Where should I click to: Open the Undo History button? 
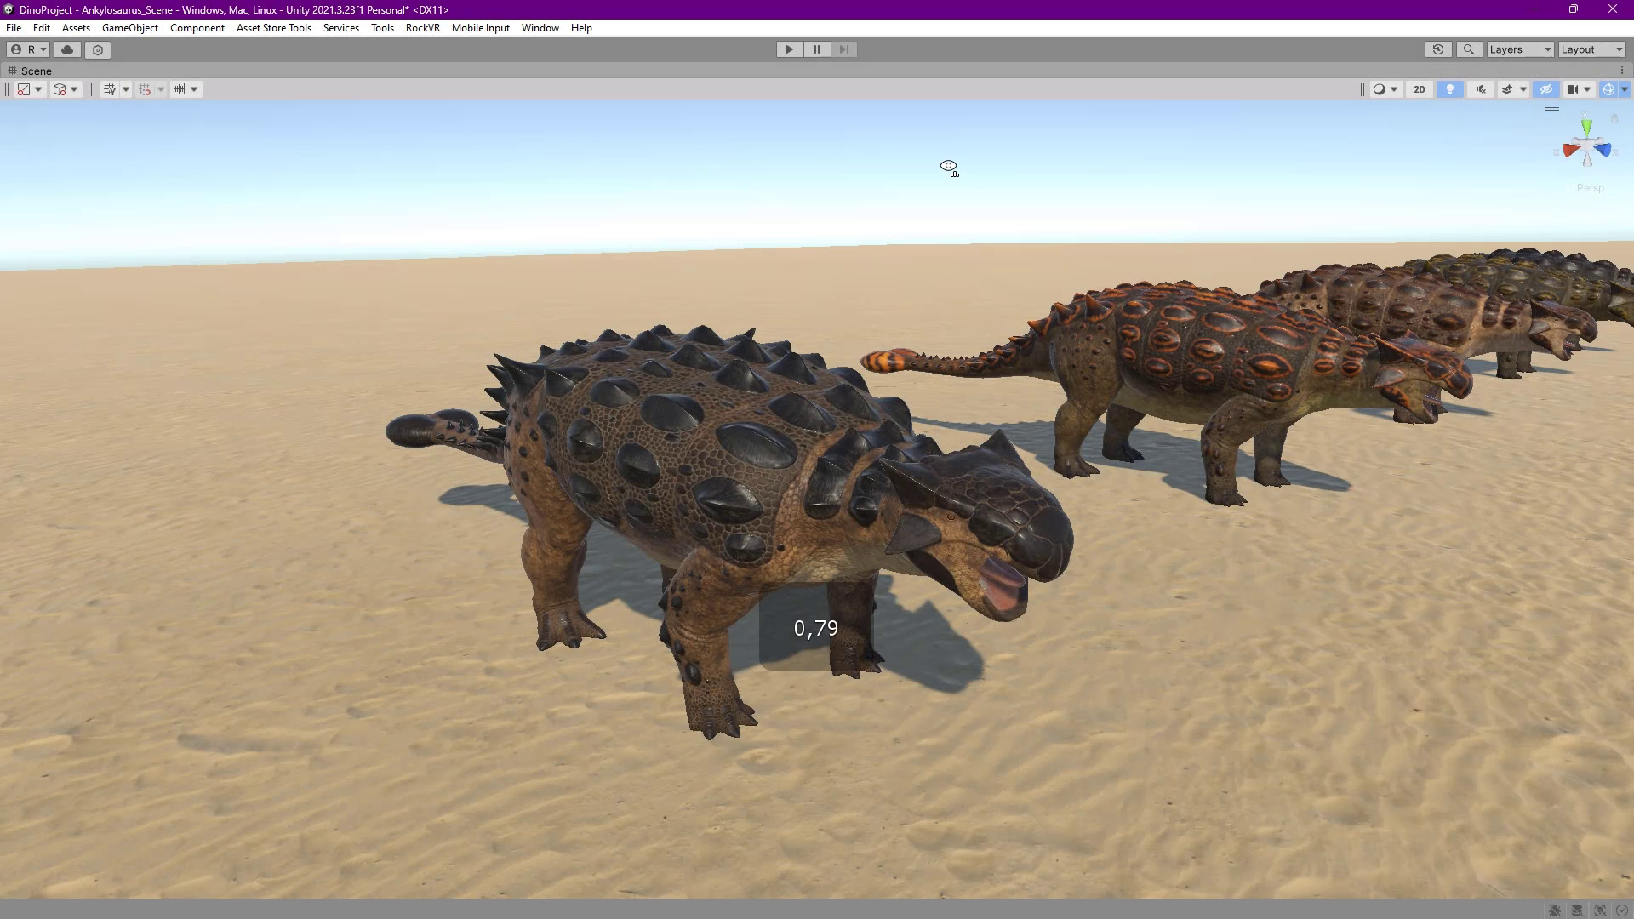(x=1437, y=49)
